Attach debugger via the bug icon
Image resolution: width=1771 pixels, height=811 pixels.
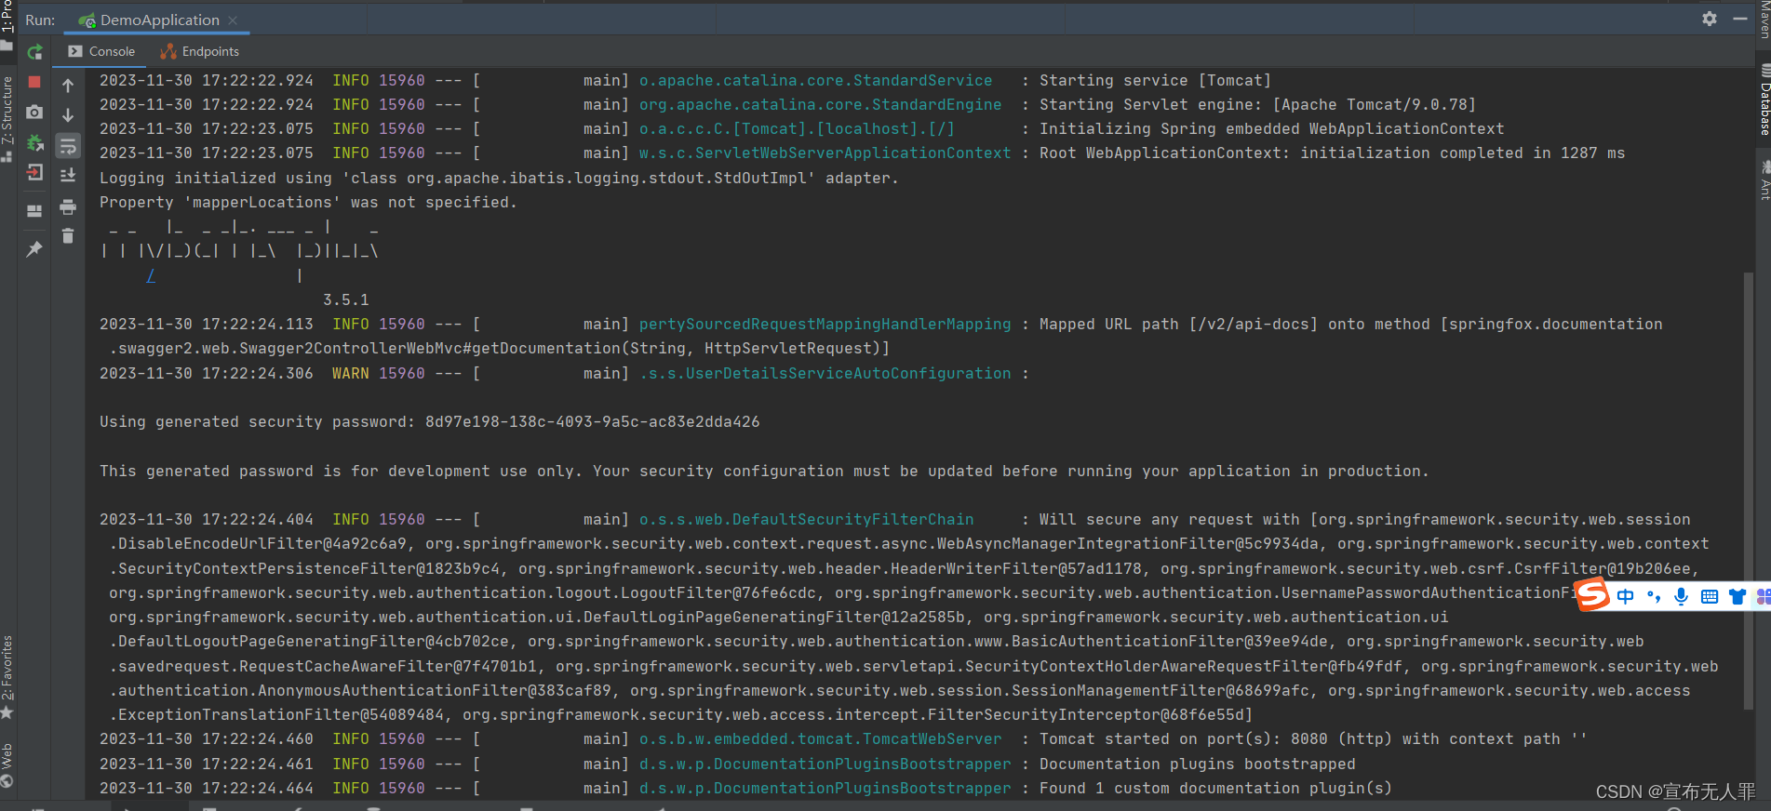click(x=34, y=142)
